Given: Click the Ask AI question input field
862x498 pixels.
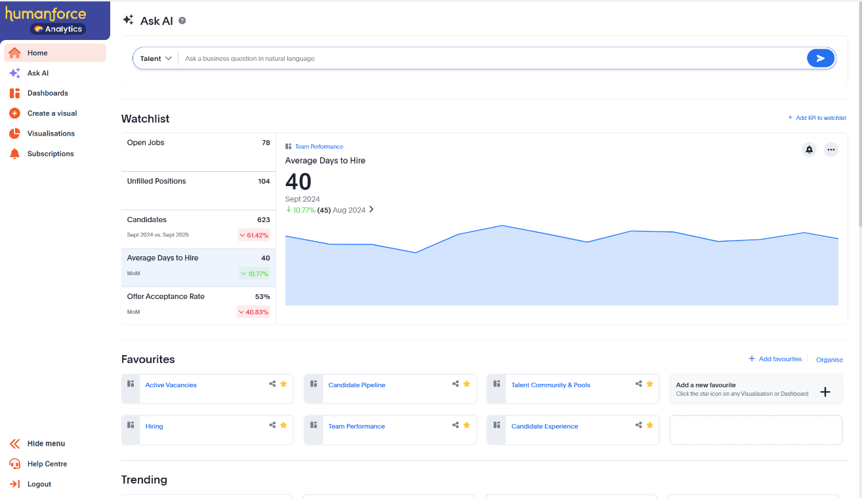Looking at the screenshot, I should click(459, 58).
